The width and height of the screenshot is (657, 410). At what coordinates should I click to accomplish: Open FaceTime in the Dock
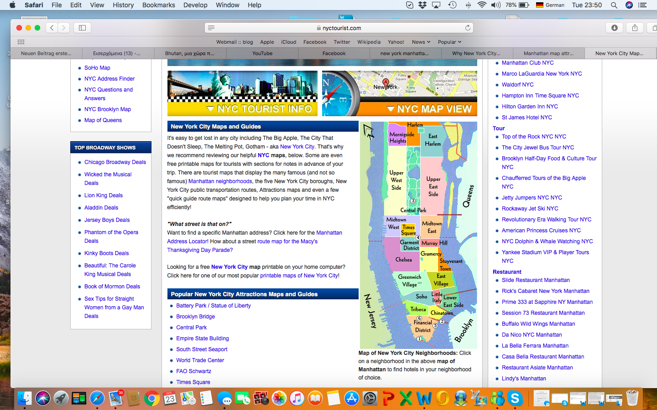[x=242, y=398]
